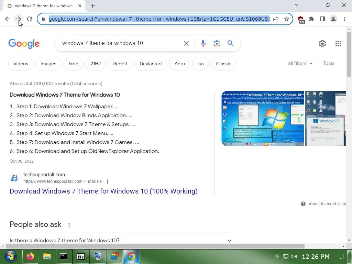
Task: Open Google quick settings gear
Action: tap(322, 44)
